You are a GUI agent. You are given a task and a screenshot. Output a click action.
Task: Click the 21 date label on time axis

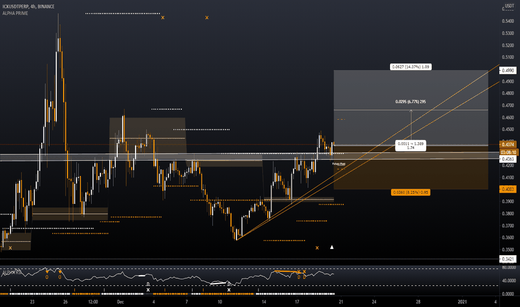tap(341, 301)
